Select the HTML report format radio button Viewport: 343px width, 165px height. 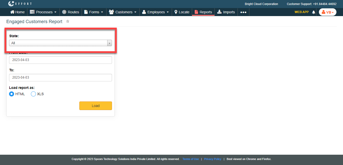point(12,94)
